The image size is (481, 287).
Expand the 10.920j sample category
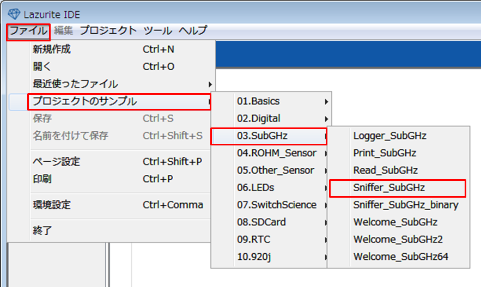click(253, 257)
